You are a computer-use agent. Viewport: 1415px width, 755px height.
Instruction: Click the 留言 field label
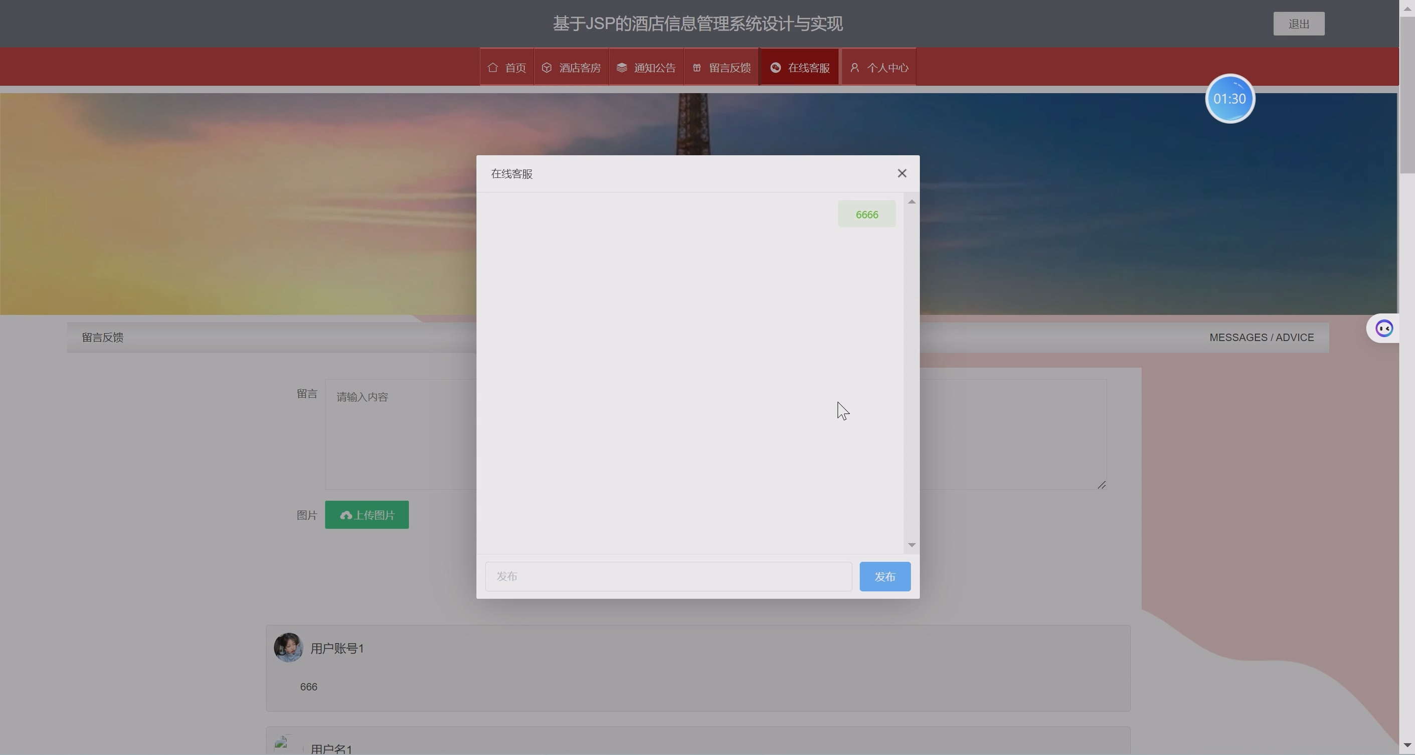coord(307,393)
